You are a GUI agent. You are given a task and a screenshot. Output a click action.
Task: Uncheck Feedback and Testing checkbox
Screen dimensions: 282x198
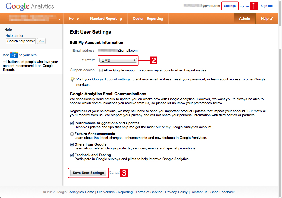[72, 155]
